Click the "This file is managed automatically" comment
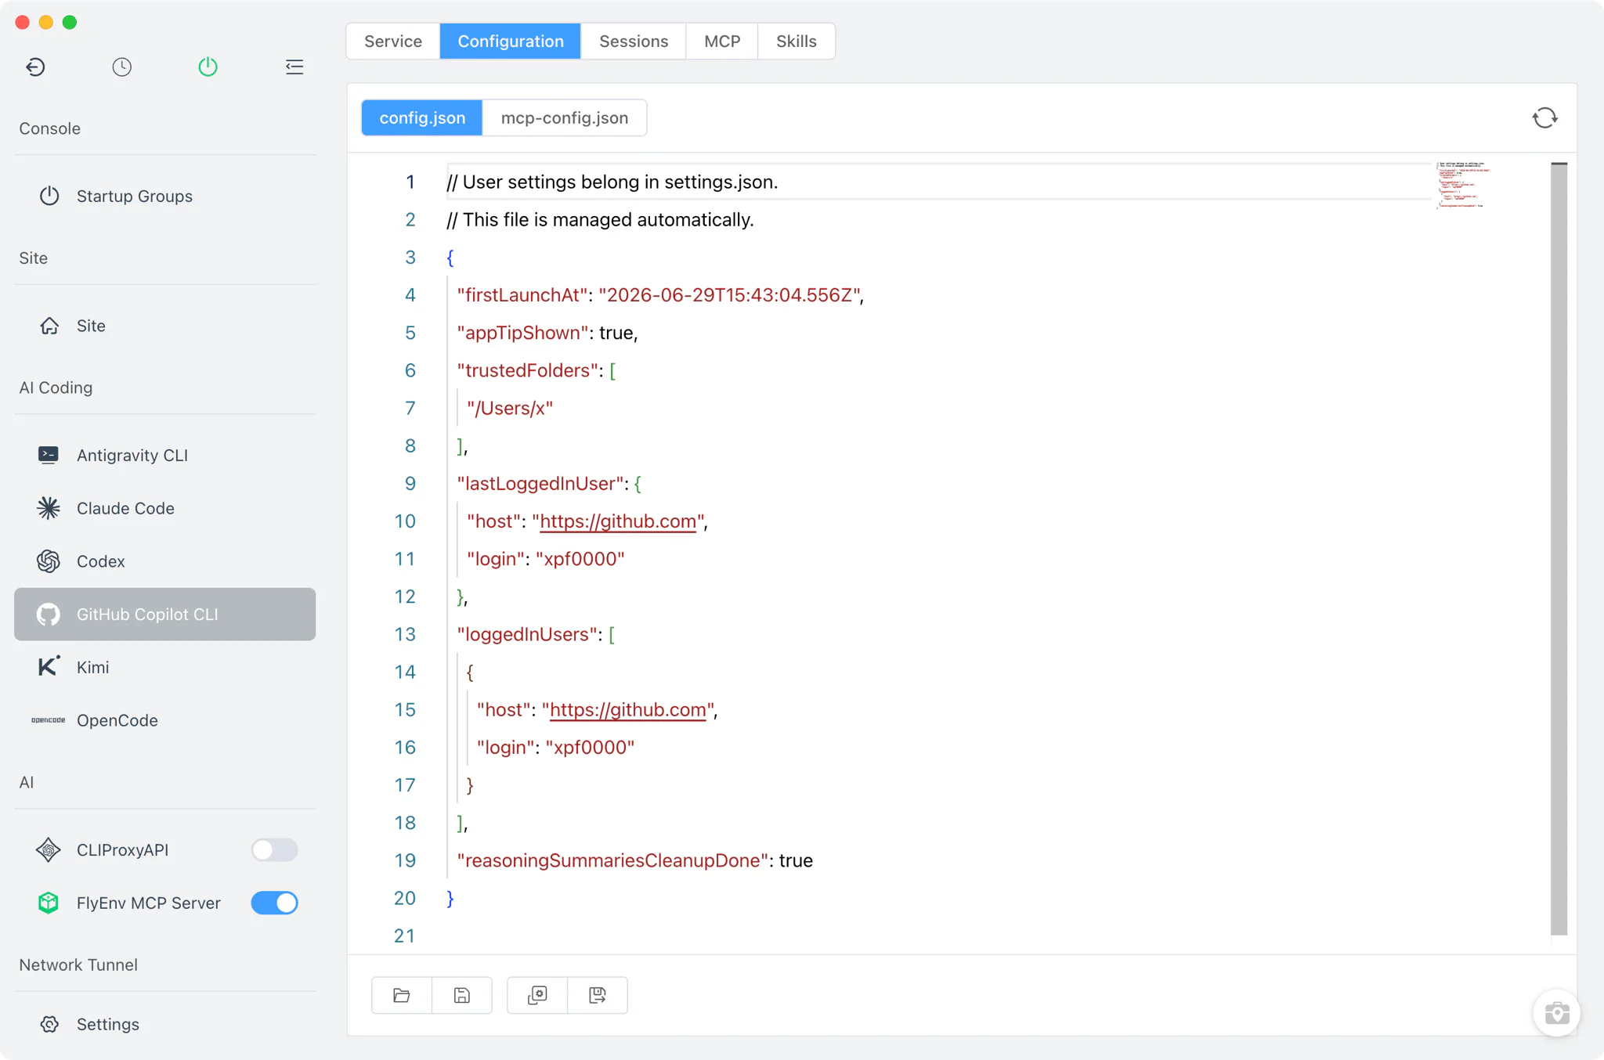This screenshot has width=1604, height=1060. pos(600,220)
